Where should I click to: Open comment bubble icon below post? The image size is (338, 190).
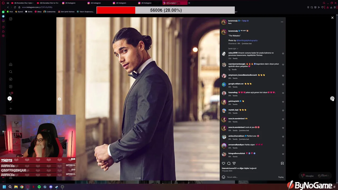click(229, 163)
